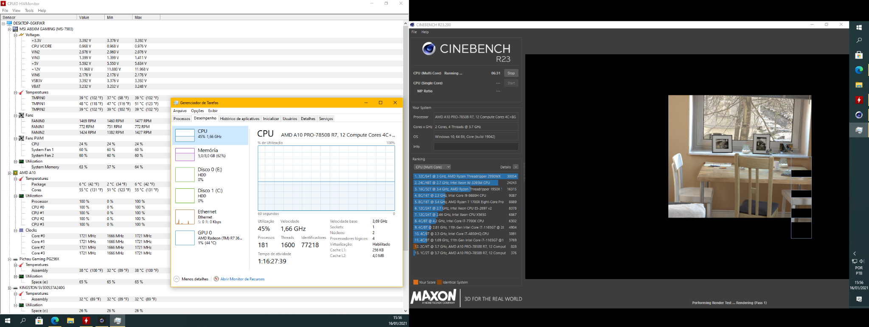This screenshot has height=327, width=869.
Task: Open Microsoft Edge on the bottom taskbar
Action: (x=55, y=321)
